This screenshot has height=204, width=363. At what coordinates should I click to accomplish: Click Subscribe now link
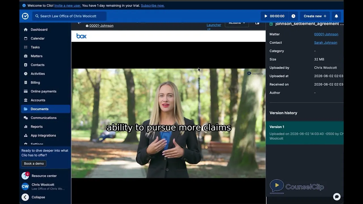click(x=153, y=5)
